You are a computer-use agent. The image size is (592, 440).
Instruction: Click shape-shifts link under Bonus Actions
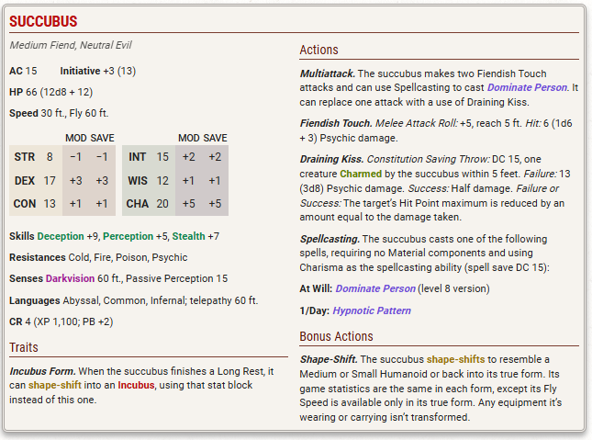(457, 359)
